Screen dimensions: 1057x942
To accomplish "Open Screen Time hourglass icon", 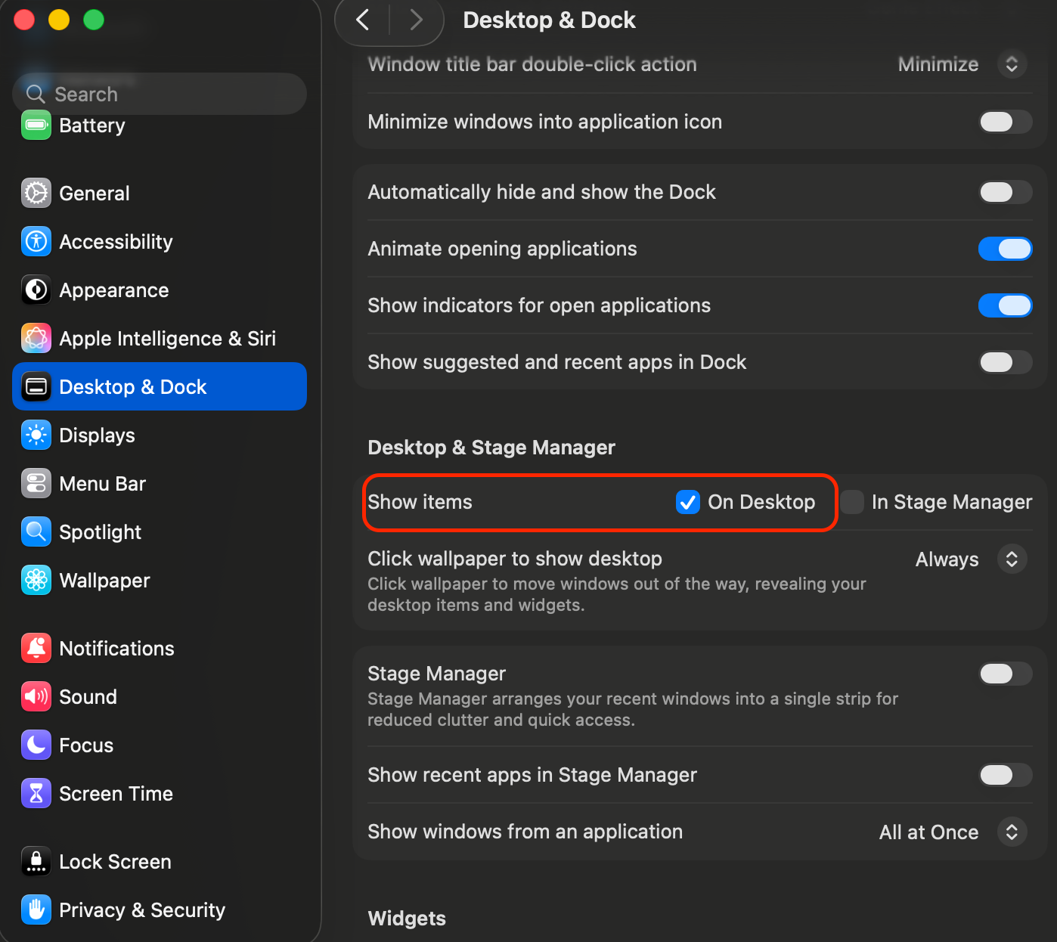I will [36, 794].
